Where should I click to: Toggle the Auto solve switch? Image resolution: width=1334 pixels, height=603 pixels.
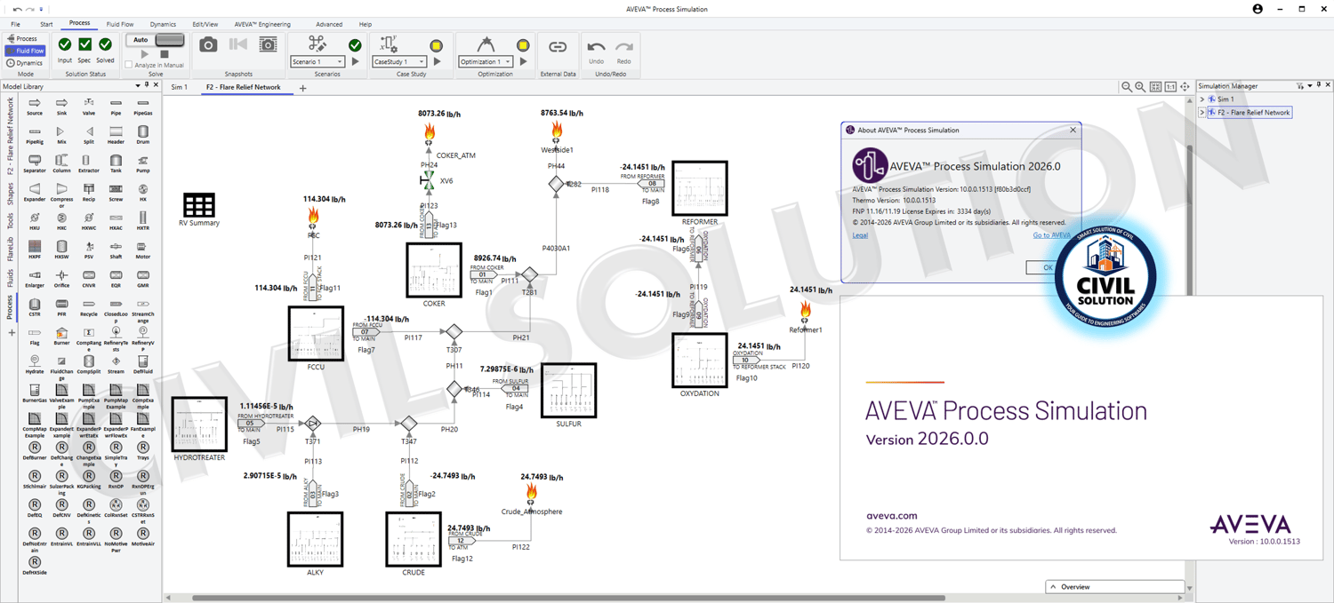[x=155, y=40]
